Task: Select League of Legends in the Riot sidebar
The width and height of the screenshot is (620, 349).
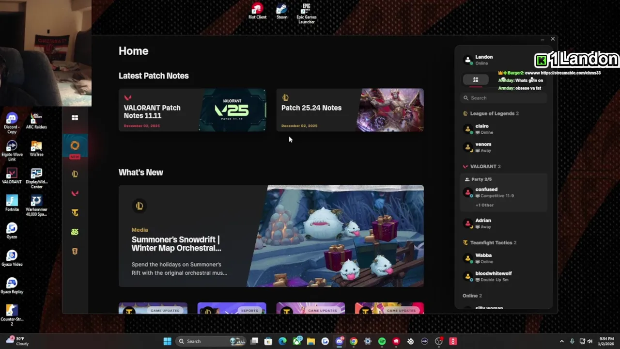Action: pos(75,174)
